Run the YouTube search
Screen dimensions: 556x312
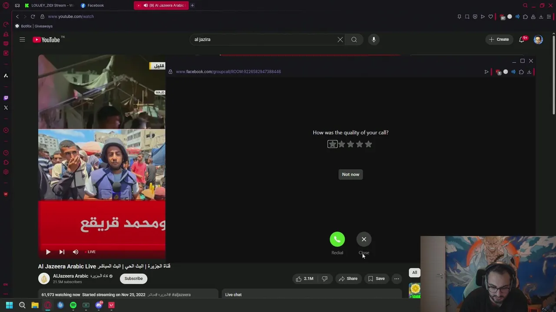[x=354, y=39]
